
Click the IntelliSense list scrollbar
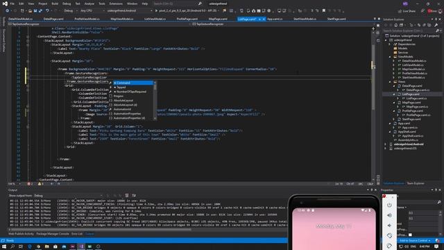click(155, 100)
